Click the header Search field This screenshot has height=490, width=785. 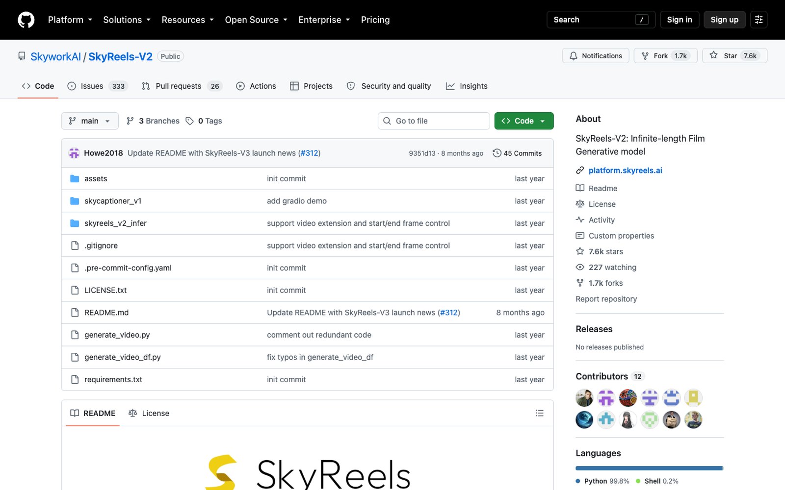point(601,20)
